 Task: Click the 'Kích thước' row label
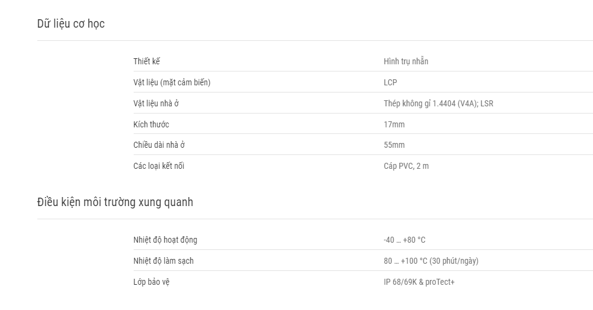click(x=151, y=124)
